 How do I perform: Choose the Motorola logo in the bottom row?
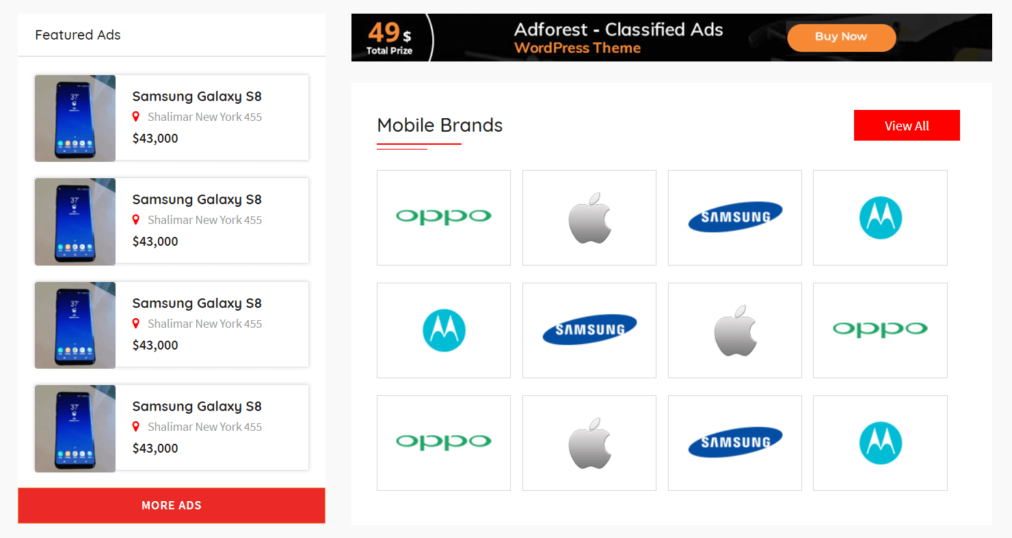click(880, 442)
